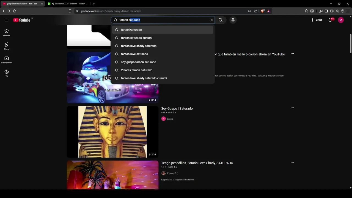Click the Crear button
Viewport: 352px width, 198px height.
(x=317, y=20)
